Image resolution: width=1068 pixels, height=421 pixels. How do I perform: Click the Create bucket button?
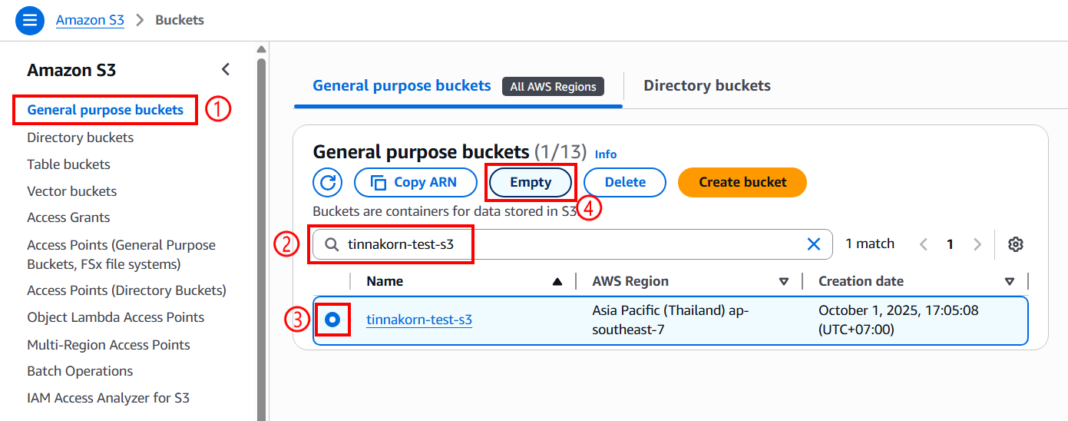pos(742,183)
